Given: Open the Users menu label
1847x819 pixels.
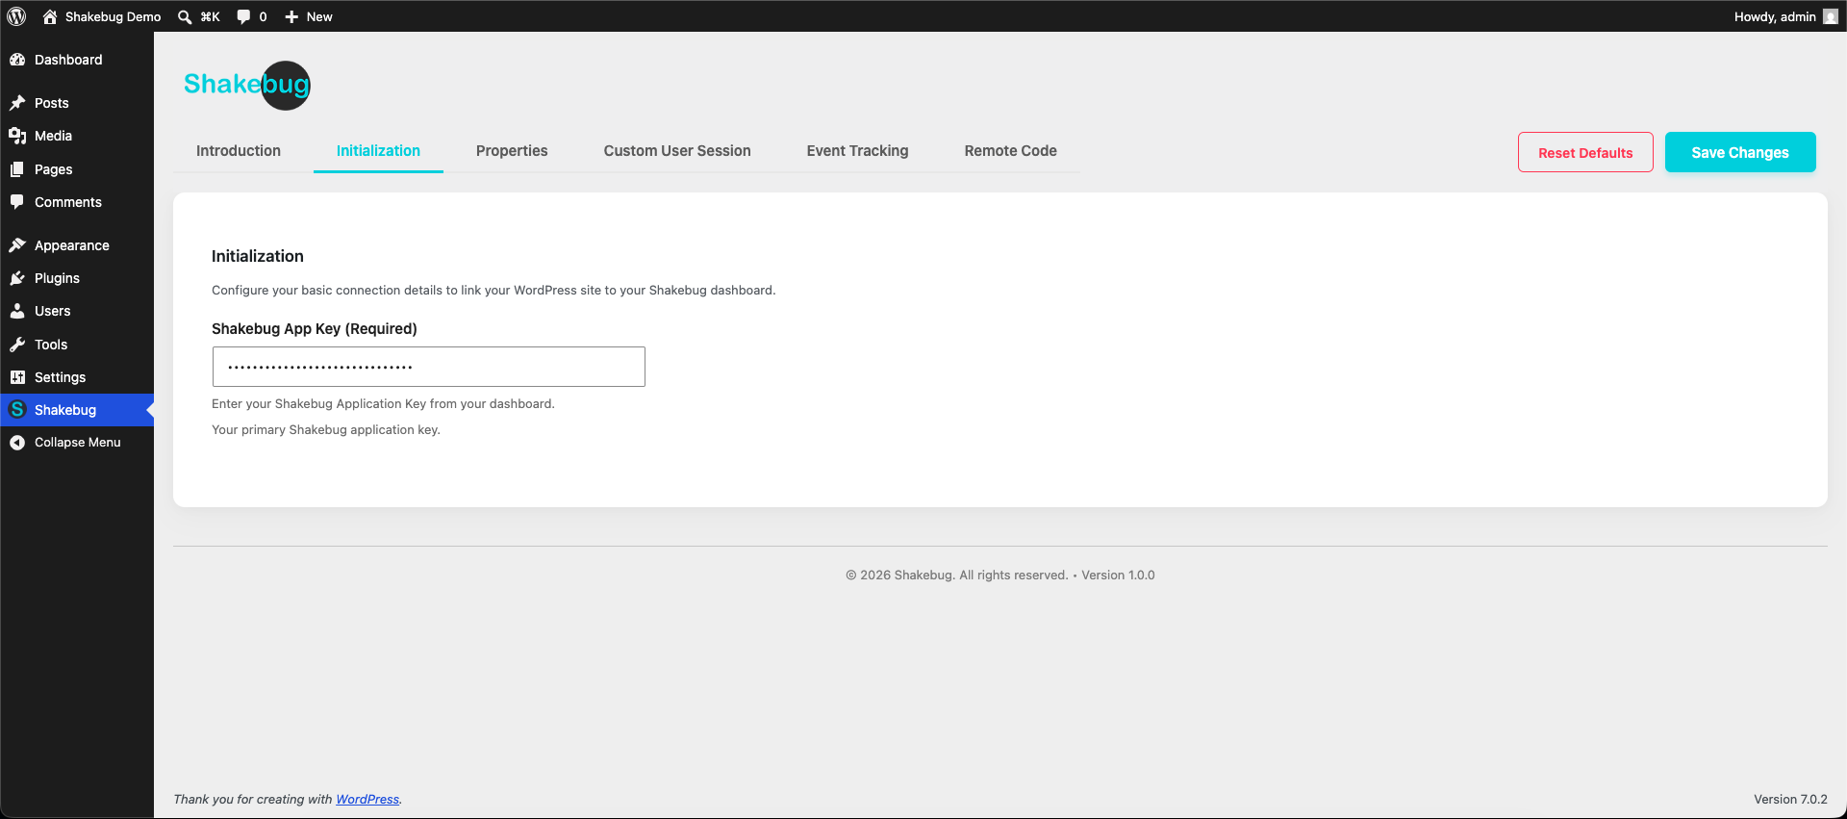Looking at the screenshot, I should click(53, 311).
